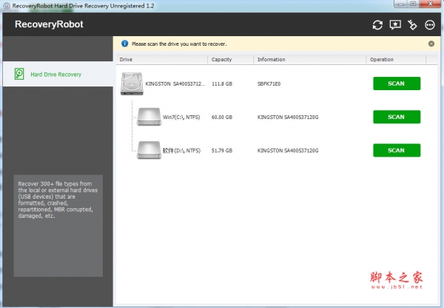Select the KINGSTON physical hard disk icon

132,83
